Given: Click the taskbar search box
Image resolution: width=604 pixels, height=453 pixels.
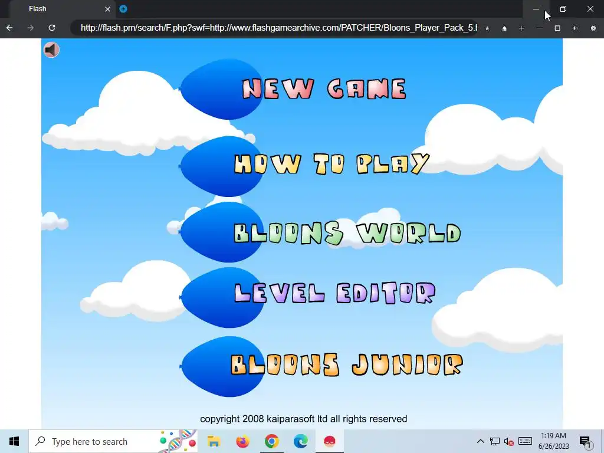Looking at the screenshot, I should (x=113, y=441).
